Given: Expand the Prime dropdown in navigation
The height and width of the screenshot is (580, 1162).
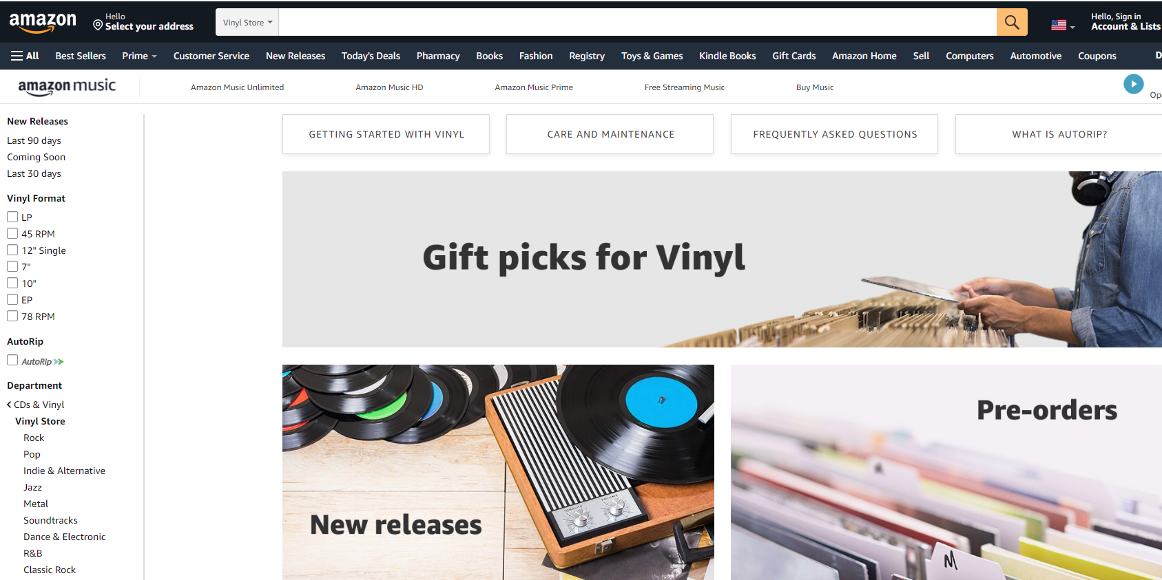Looking at the screenshot, I should 139,56.
